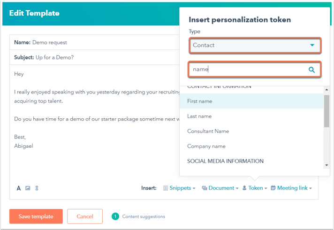This screenshot has height=230, width=334.
Task: Click the Document insert link
Action: pyautogui.click(x=221, y=188)
